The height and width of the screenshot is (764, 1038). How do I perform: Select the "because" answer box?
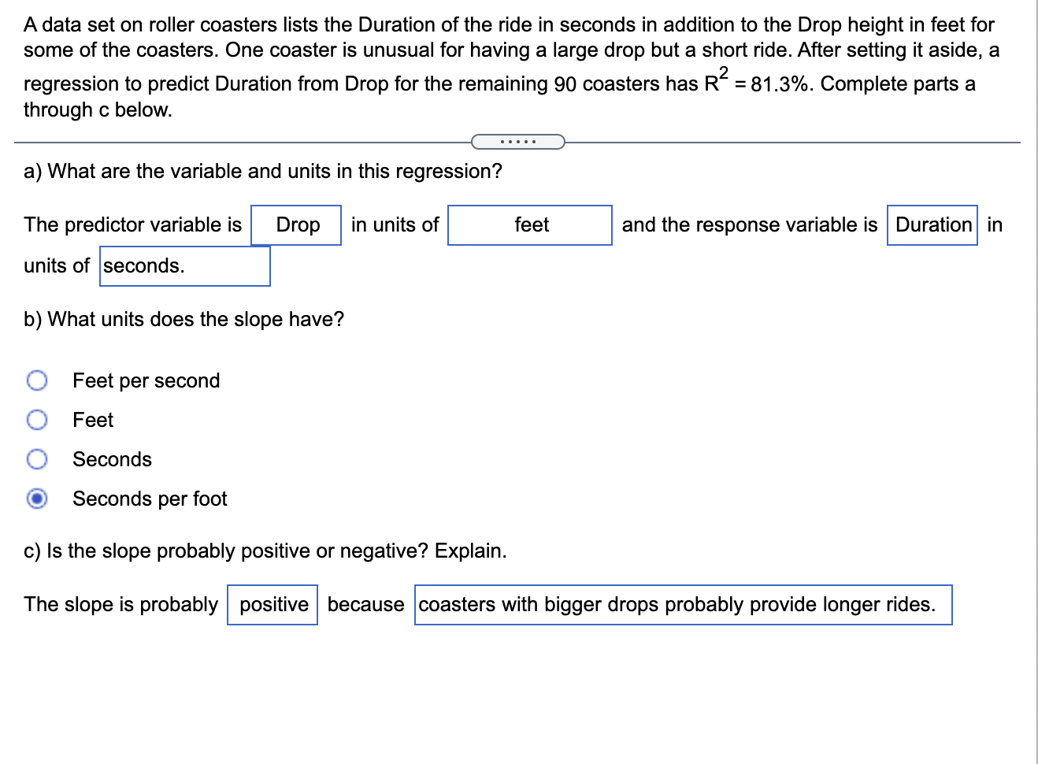coord(366,605)
